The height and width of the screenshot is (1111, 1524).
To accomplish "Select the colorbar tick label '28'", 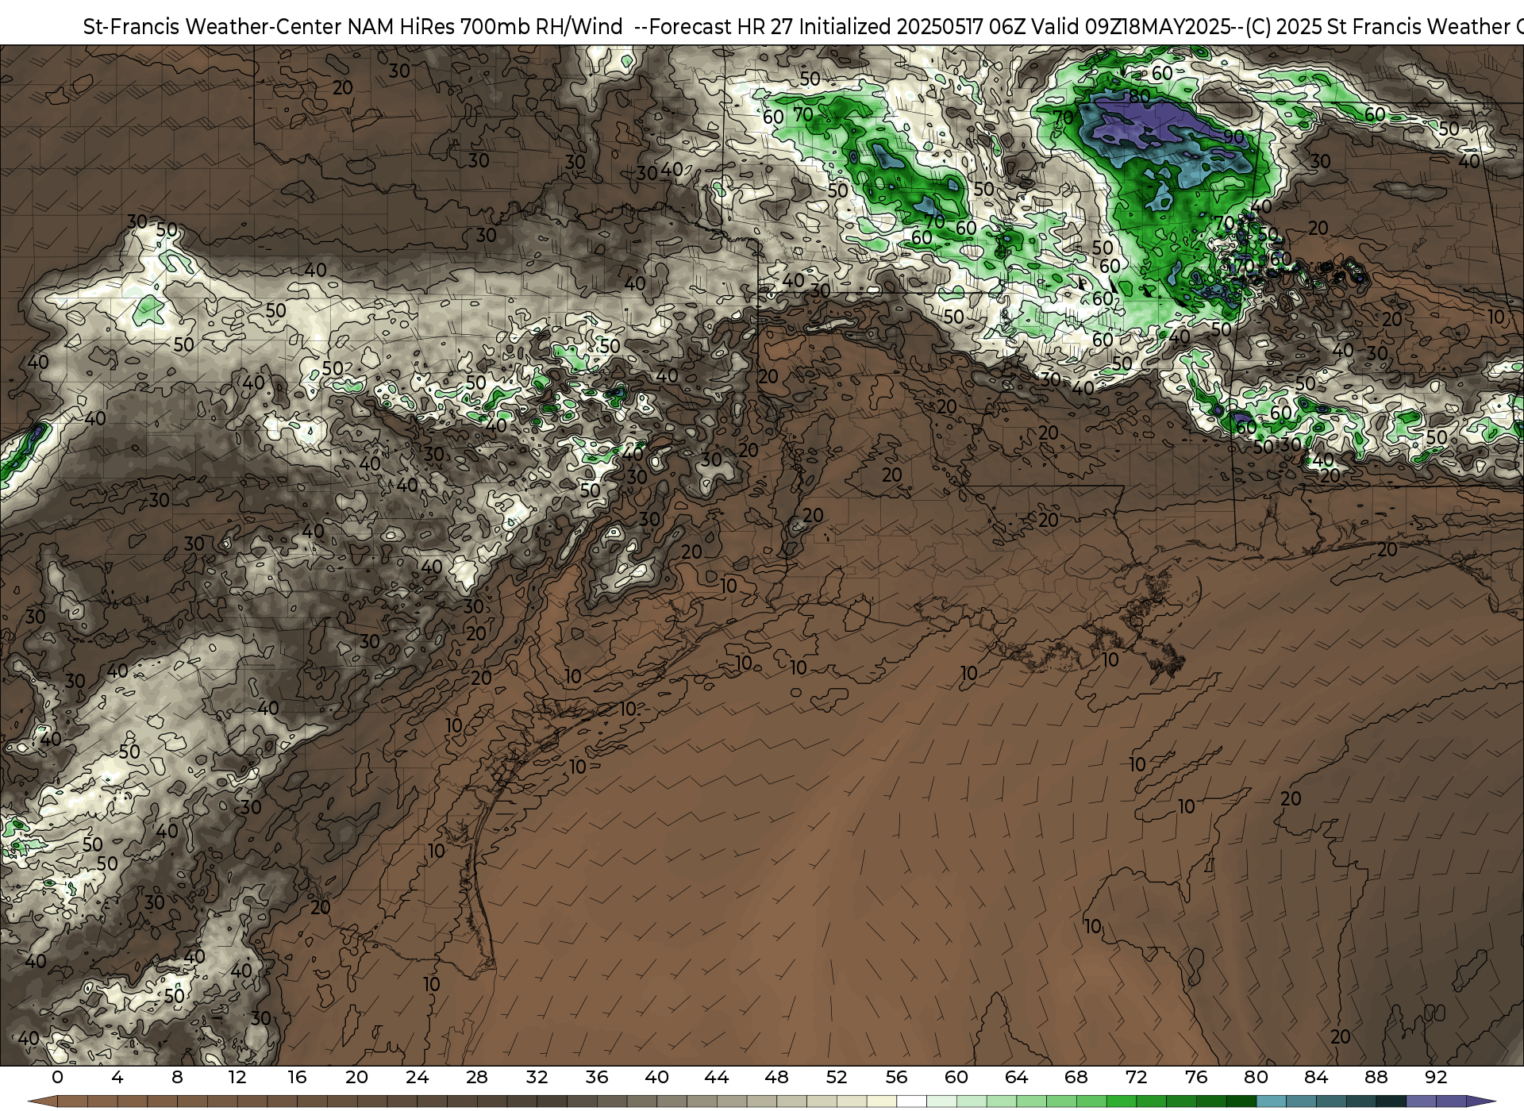I will coord(477,1077).
